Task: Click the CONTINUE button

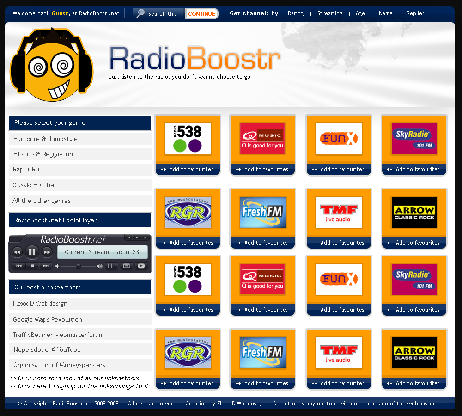Action: (201, 14)
